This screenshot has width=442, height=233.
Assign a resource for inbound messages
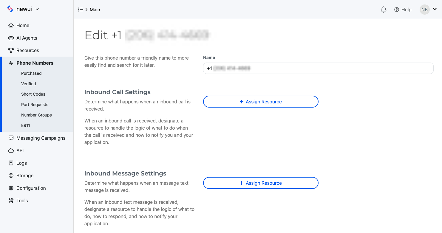[x=260, y=183]
